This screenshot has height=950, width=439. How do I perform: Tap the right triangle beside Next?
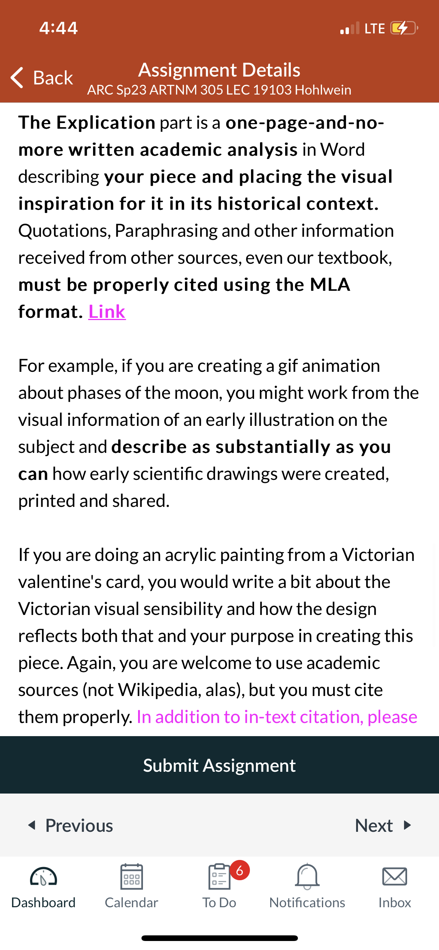(x=407, y=825)
